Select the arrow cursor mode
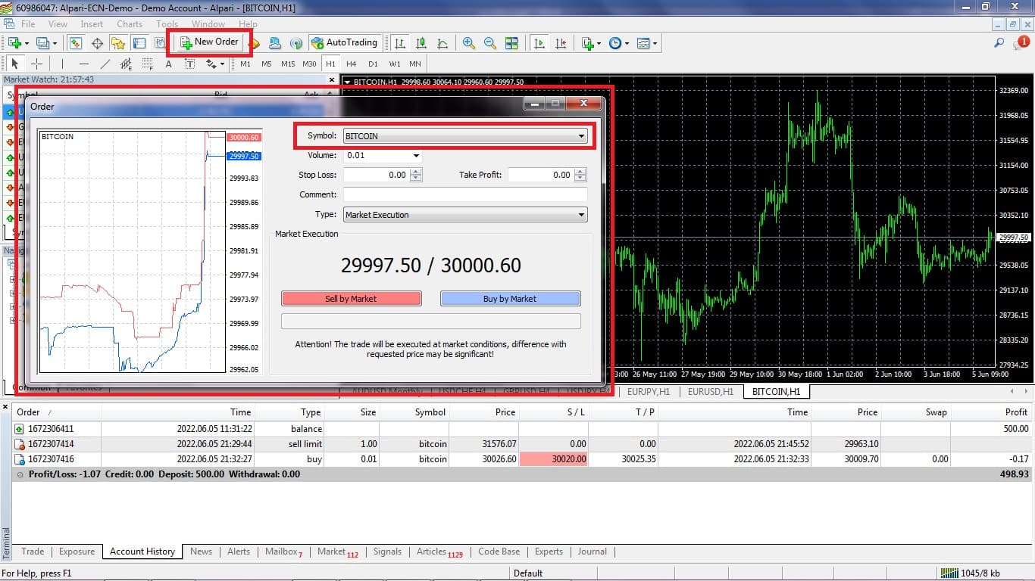The height and width of the screenshot is (581, 1035). click(14, 64)
